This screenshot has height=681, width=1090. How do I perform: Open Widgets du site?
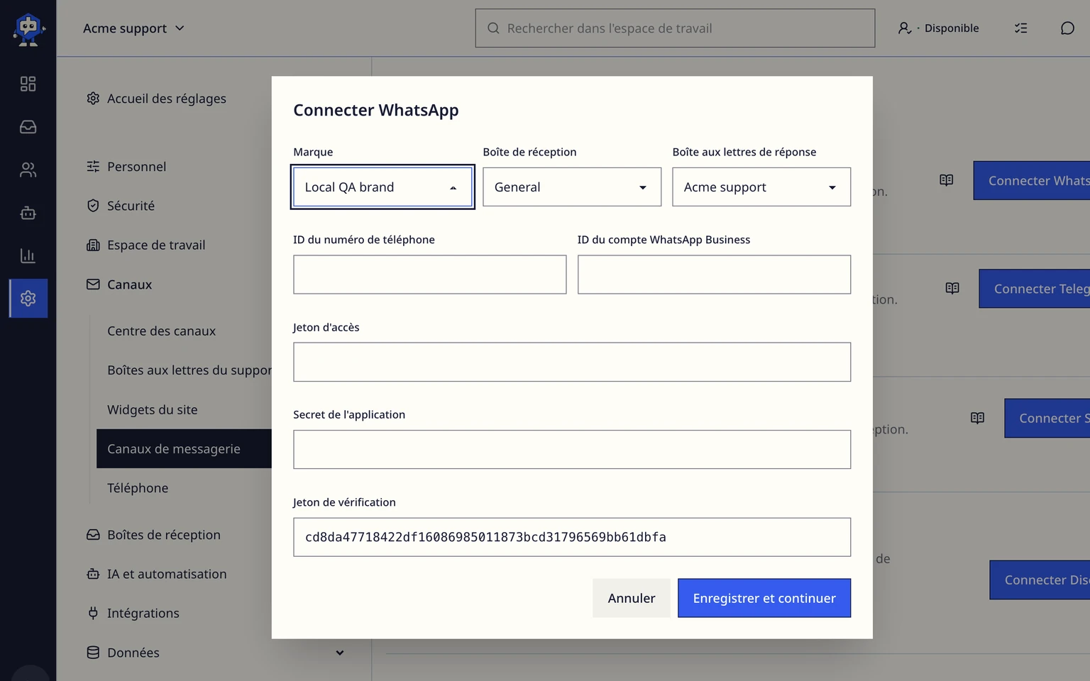tap(153, 410)
